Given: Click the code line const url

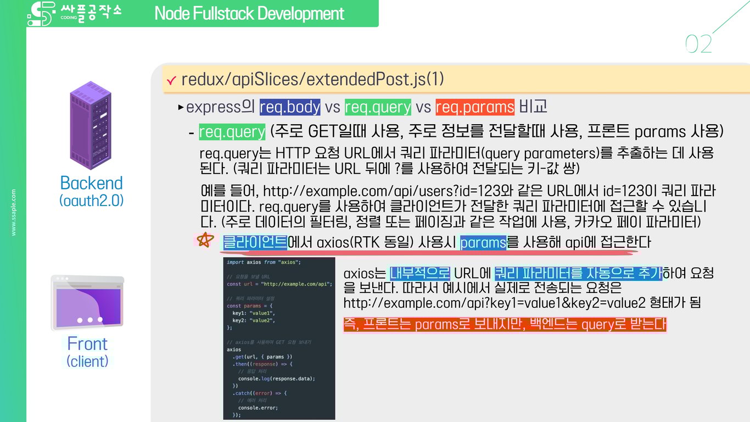Looking at the screenshot, I should coord(279,284).
